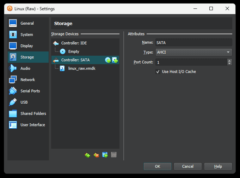The width and height of the screenshot is (240, 178).
Task: Select the Empty optical drive under IDE
Action: coord(74,51)
